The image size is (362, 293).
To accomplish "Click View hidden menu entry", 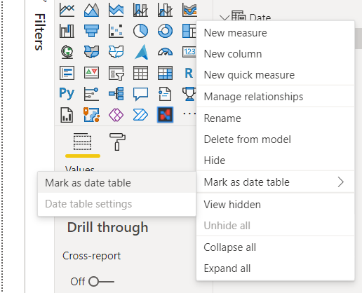I will (x=276, y=205).
